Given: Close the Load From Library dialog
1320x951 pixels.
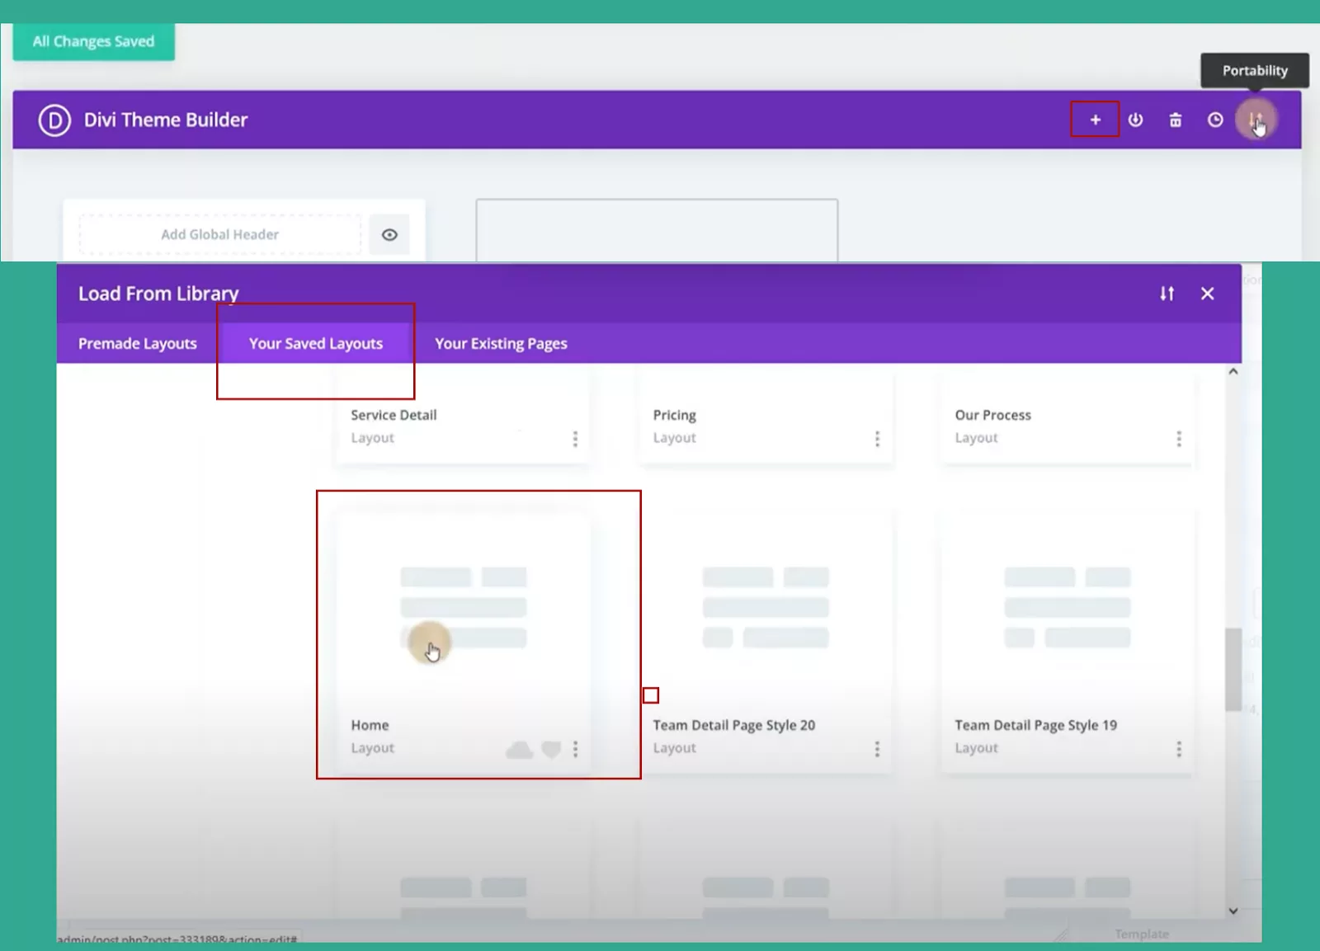Looking at the screenshot, I should (x=1207, y=294).
